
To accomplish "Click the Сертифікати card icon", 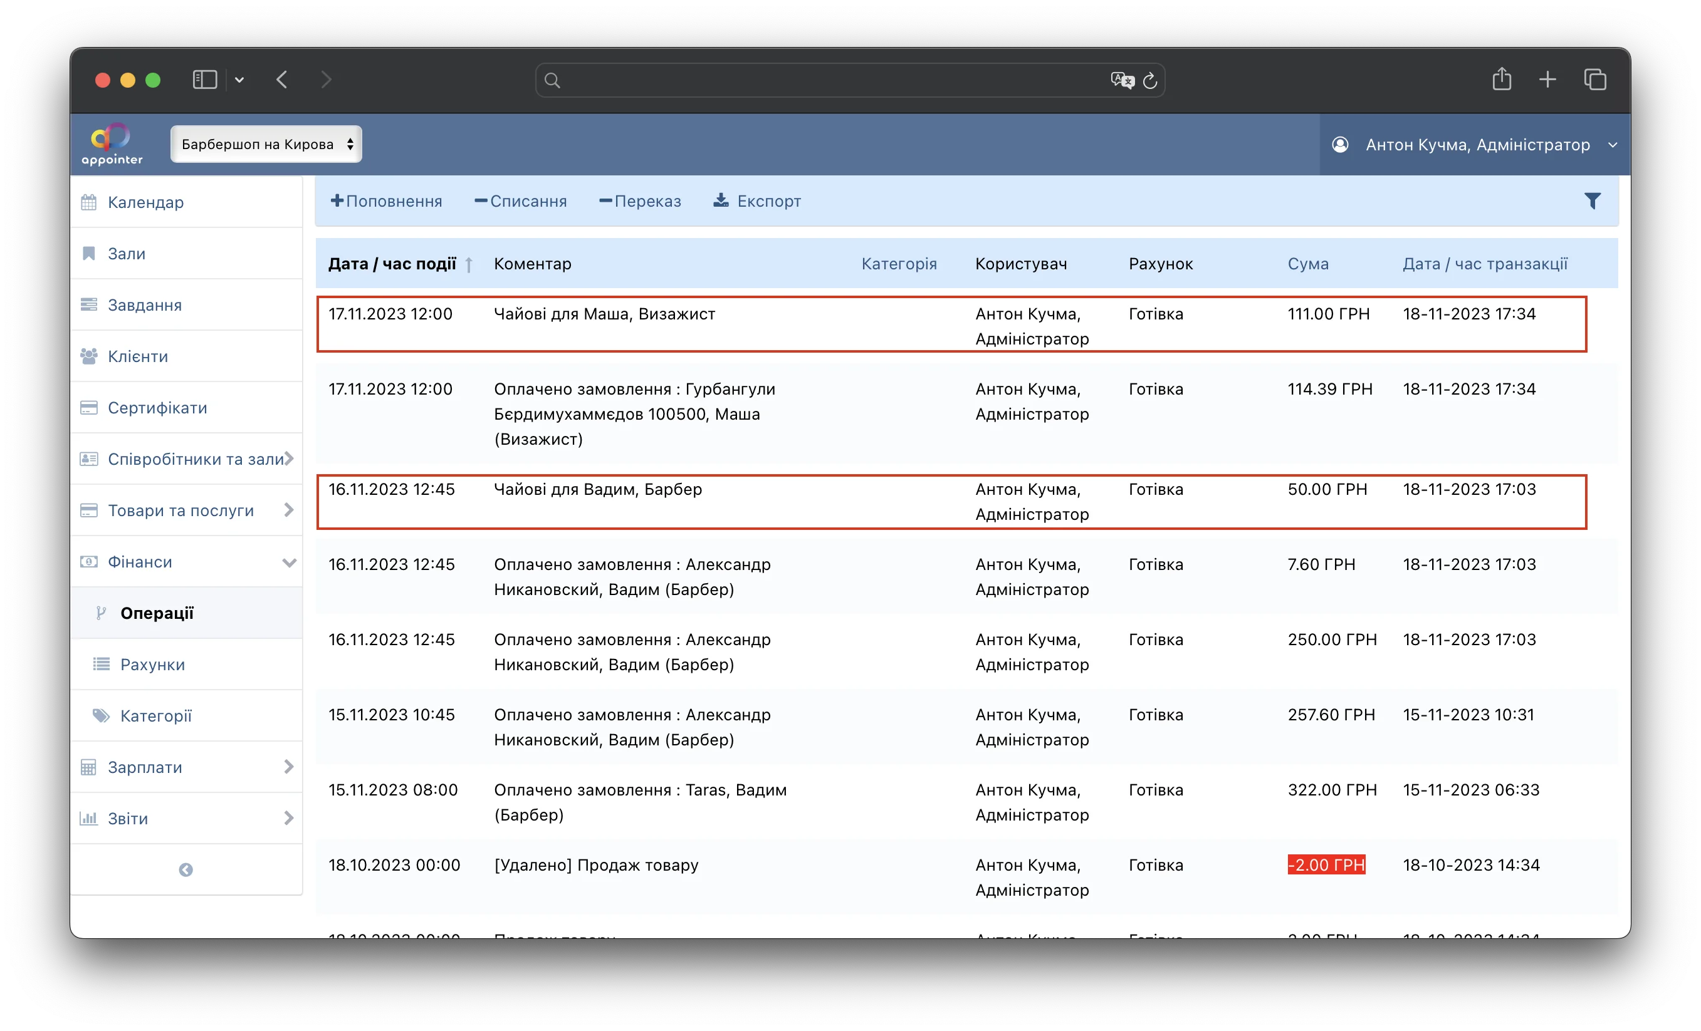I will tap(89, 407).
